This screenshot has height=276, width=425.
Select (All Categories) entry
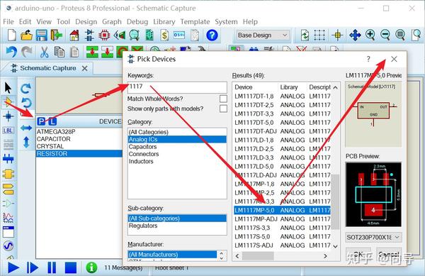click(x=177, y=132)
